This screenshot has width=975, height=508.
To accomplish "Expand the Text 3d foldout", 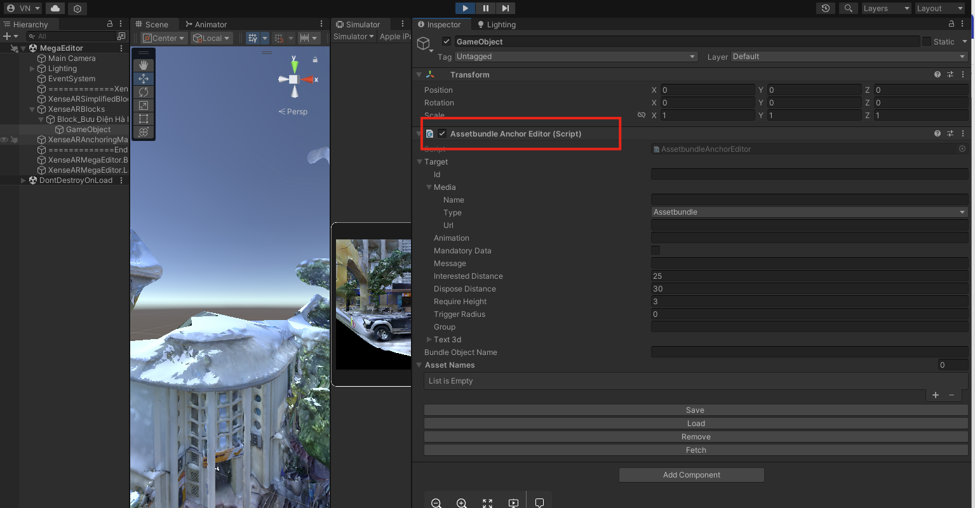I will 429,340.
